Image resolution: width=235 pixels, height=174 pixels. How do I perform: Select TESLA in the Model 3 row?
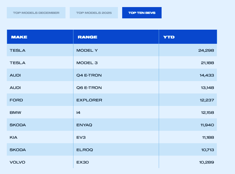click(x=18, y=63)
